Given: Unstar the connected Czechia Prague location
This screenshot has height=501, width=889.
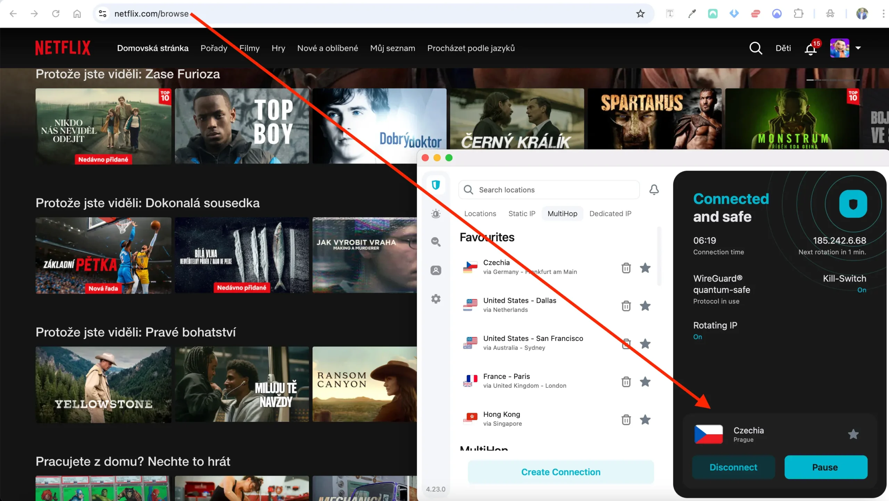Looking at the screenshot, I should tap(854, 434).
